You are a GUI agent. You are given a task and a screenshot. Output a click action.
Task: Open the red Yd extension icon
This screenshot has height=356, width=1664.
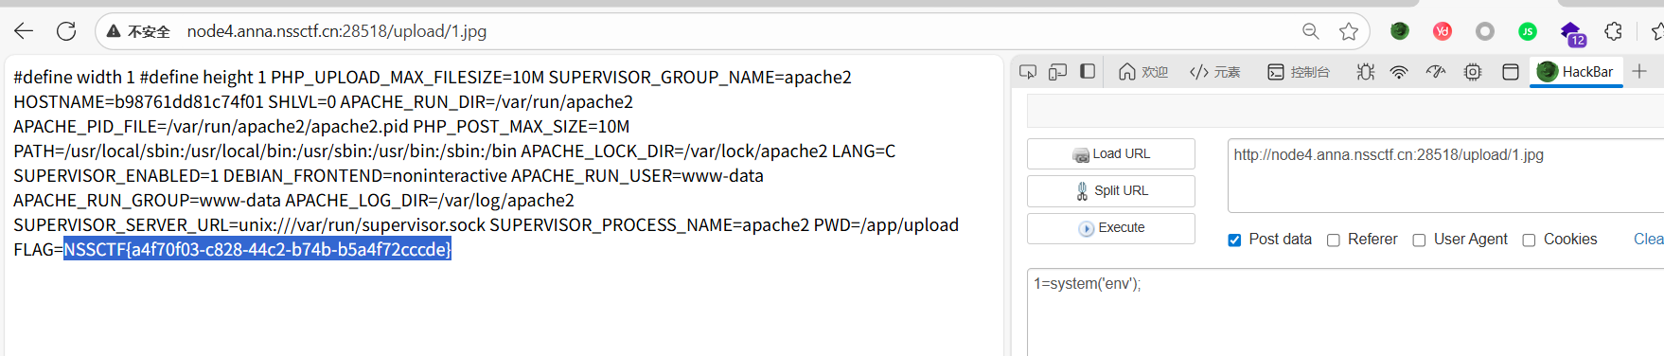pyautogui.click(x=1443, y=31)
